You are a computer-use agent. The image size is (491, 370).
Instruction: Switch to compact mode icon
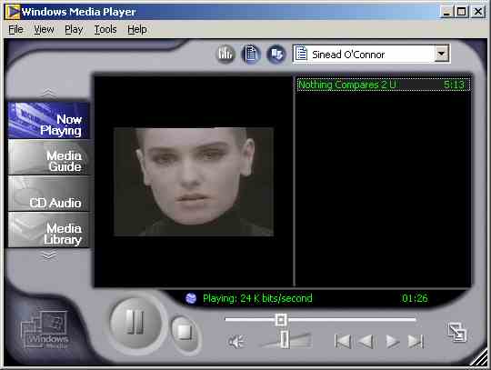pyautogui.click(x=456, y=332)
